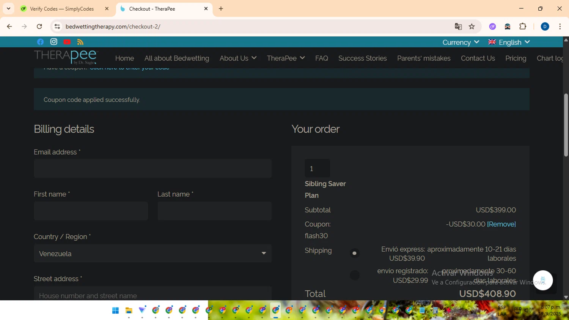The height and width of the screenshot is (320, 569).
Task: Open network icon in system tray
Action: click(518, 311)
